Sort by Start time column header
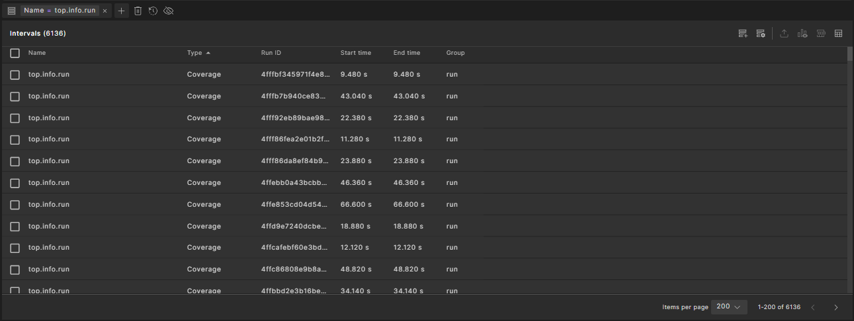The height and width of the screenshot is (321, 854). pos(355,53)
